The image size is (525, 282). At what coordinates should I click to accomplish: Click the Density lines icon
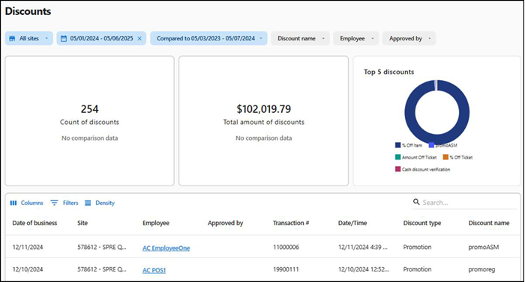coord(88,203)
